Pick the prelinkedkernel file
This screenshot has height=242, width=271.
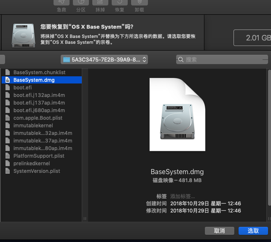coord(31,164)
